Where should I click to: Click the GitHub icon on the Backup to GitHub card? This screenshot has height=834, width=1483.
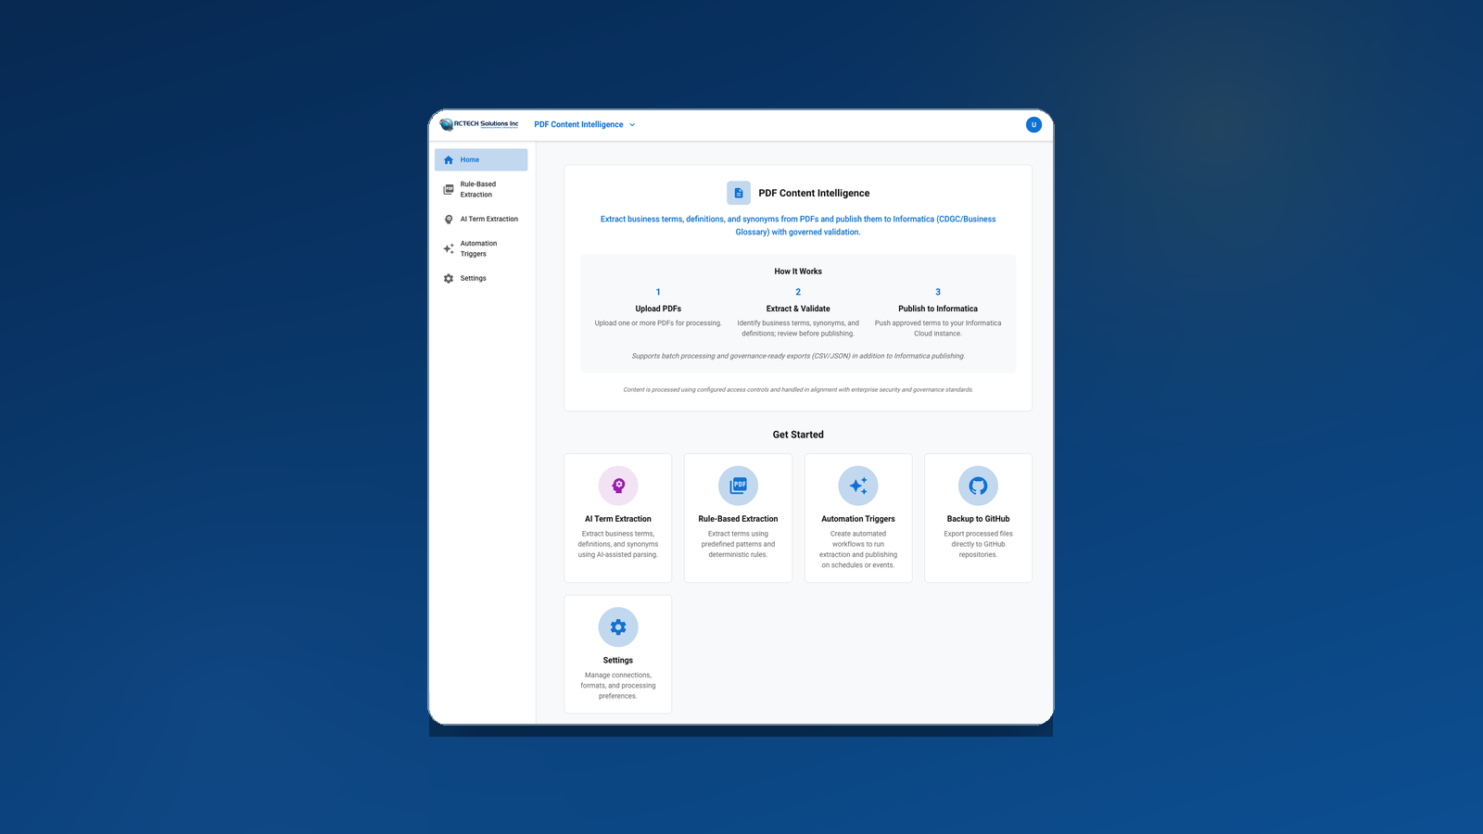pyautogui.click(x=978, y=485)
